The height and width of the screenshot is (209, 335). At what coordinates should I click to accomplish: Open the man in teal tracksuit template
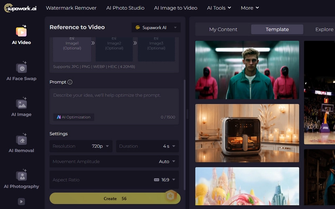click(x=247, y=70)
